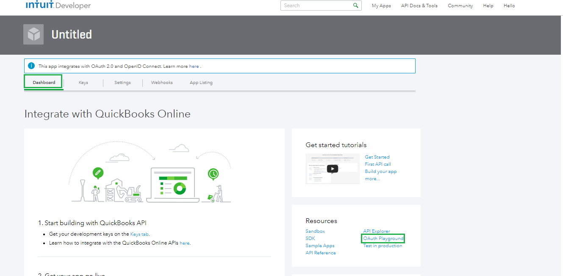Viewport: 563px width, 276px height.
Task: Click the 'Integrate with QuickBooks Online' heading
Action: pyautogui.click(x=108, y=114)
